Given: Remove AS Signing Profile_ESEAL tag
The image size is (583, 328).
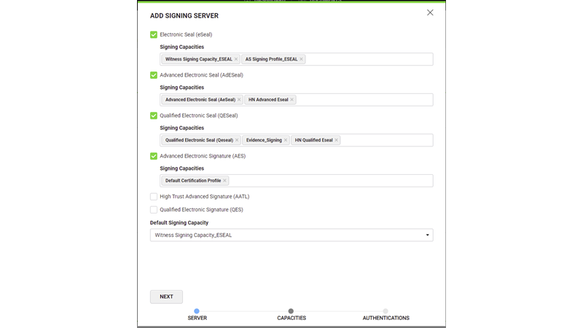Looking at the screenshot, I should point(301,59).
